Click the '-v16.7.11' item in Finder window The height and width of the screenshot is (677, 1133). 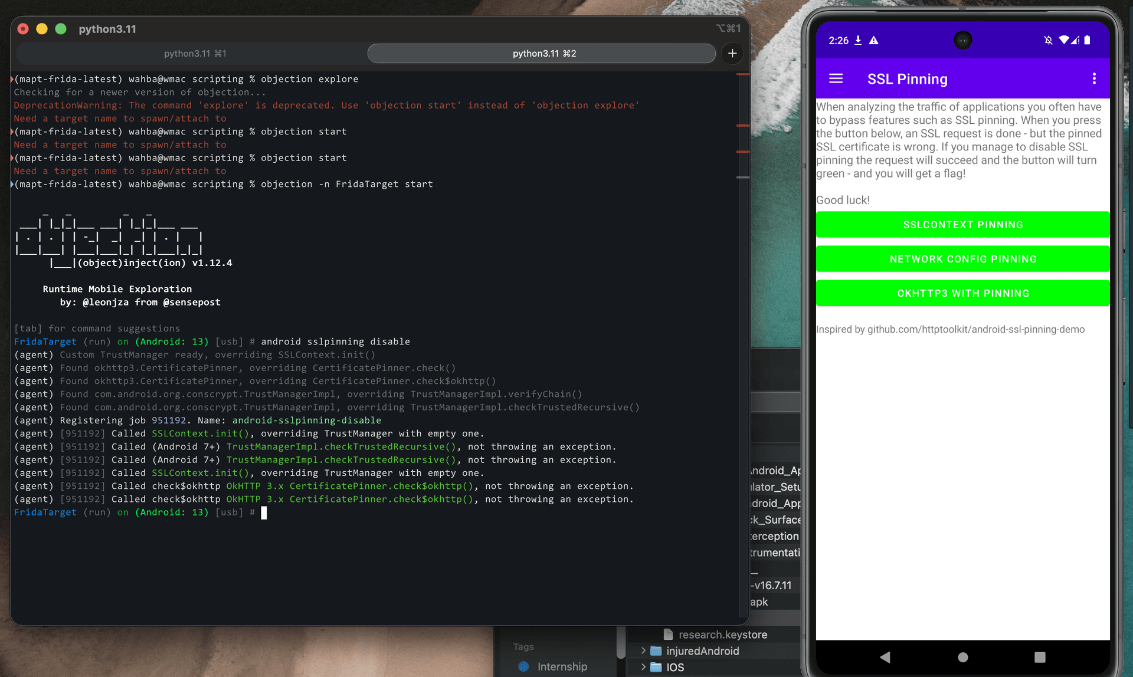coord(771,586)
